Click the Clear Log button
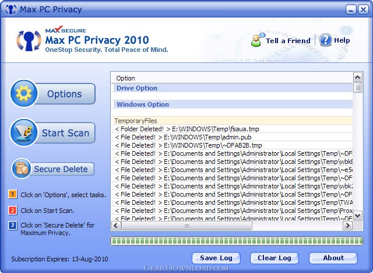Viewport: 373px width, 273px height. coord(275,258)
